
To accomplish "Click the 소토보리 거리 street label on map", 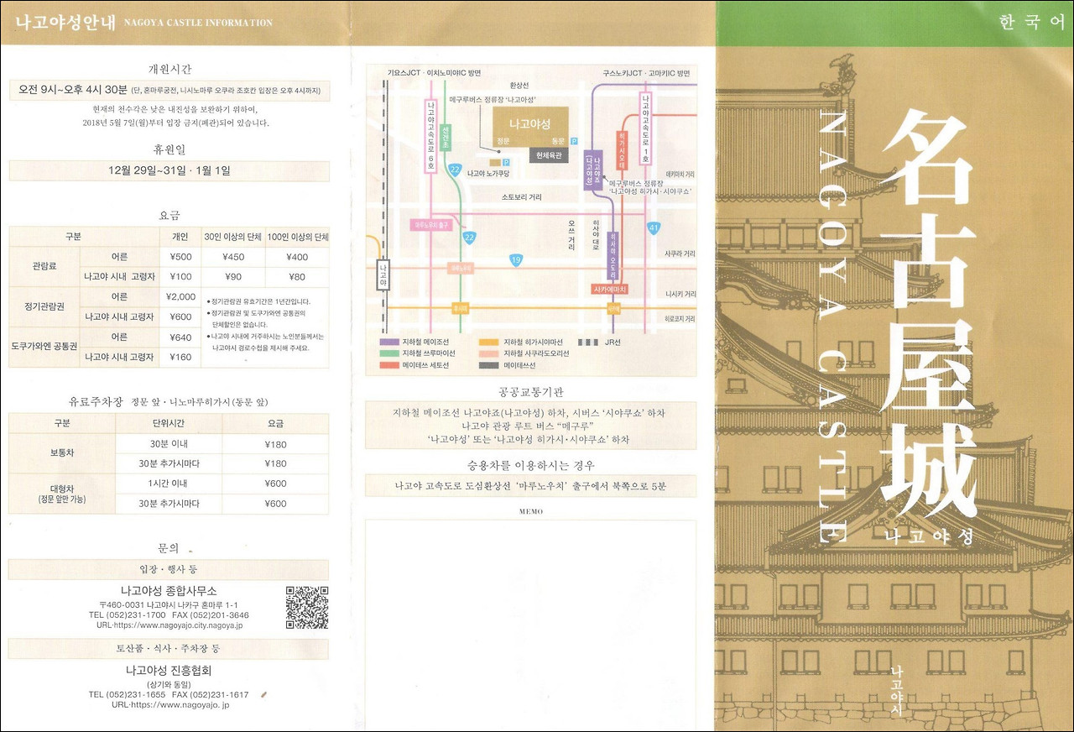I will click(521, 198).
